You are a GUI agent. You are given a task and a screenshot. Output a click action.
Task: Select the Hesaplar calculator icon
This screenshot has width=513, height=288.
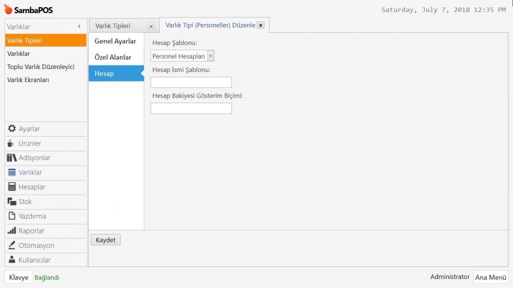tap(12, 187)
